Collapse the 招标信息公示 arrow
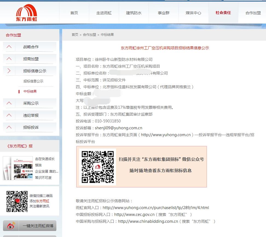 [x=9, y=71]
